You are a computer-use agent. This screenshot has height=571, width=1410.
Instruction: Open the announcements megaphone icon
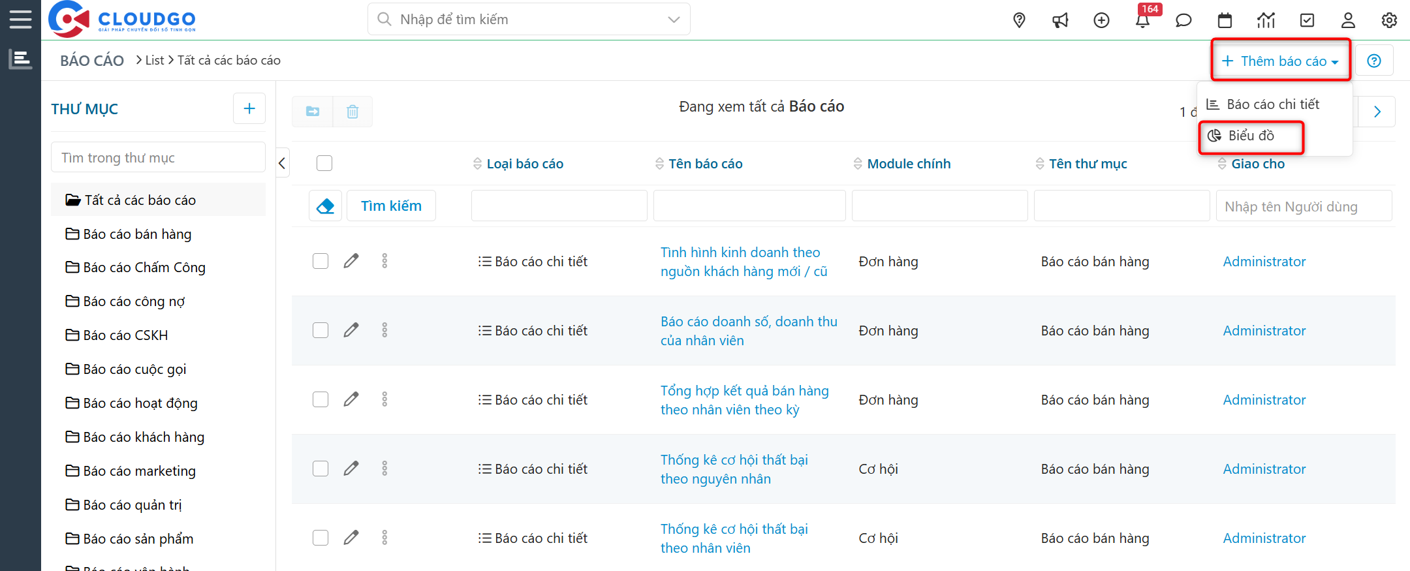[x=1060, y=20]
